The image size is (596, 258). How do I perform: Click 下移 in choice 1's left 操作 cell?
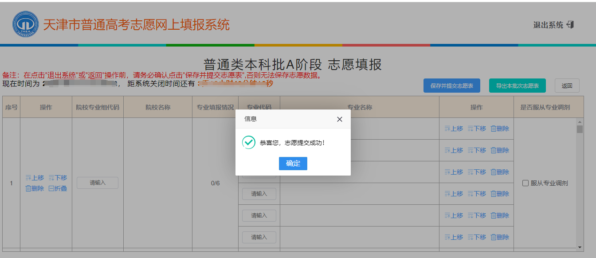pos(58,178)
